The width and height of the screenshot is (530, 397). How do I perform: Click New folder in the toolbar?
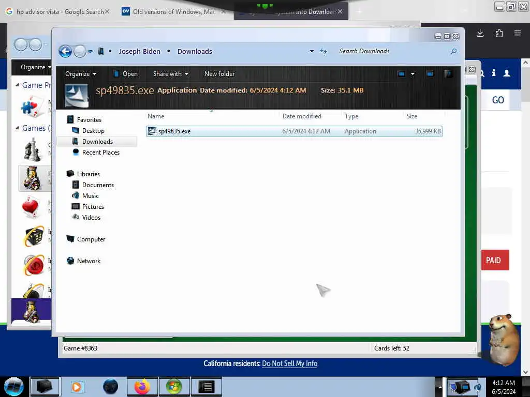pos(219,73)
